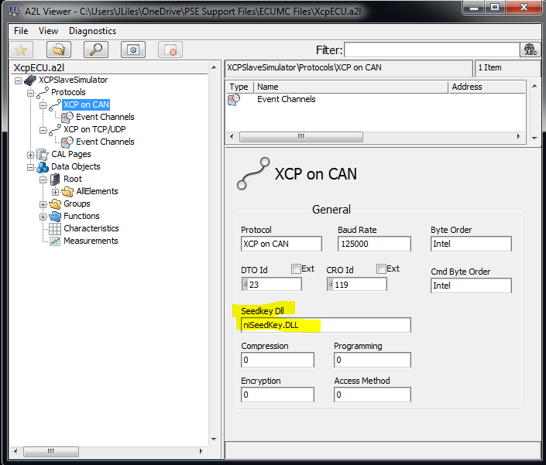Click the Type column header
The image size is (546, 465).
coord(239,87)
